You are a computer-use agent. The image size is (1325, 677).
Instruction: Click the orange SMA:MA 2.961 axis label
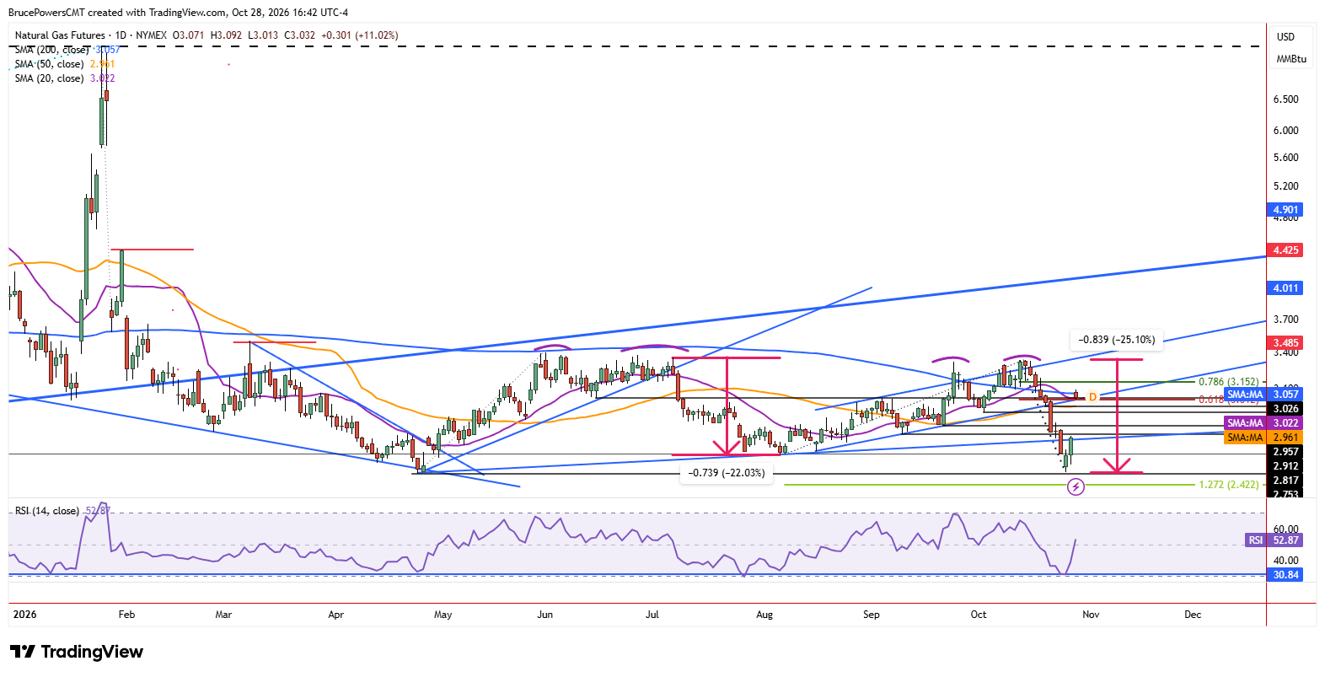coord(1263,438)
